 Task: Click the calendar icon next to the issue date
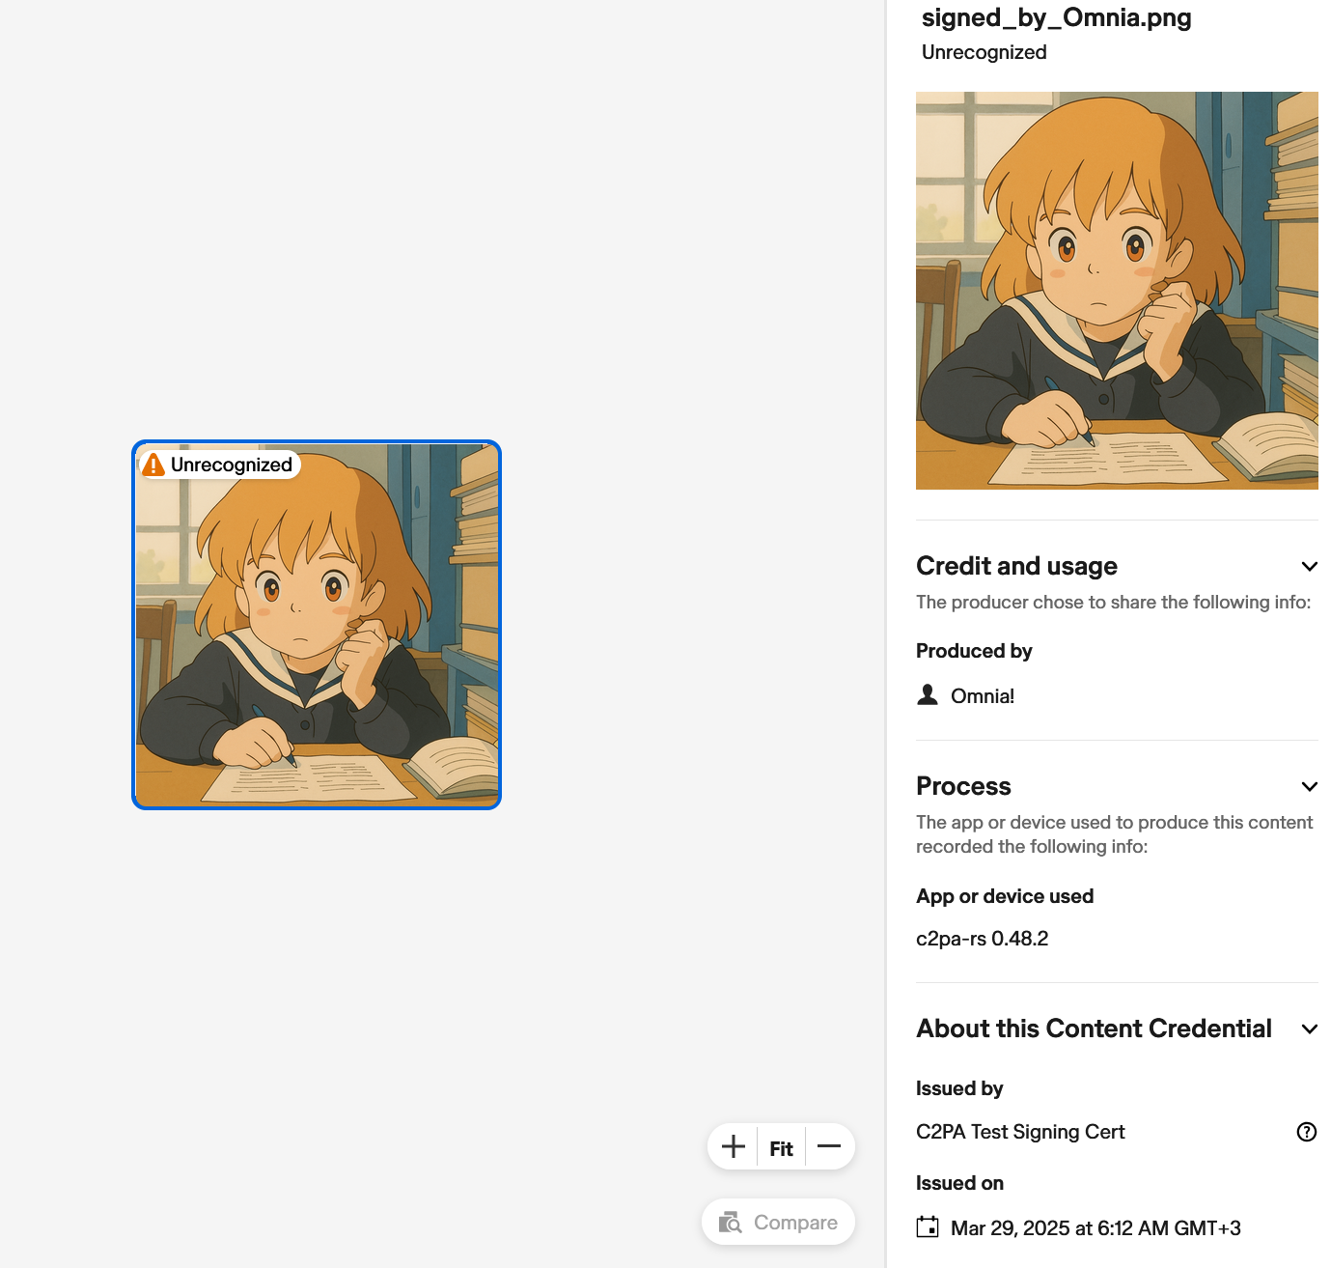[x=928, y=1227]
